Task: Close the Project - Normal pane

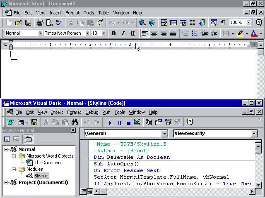Action: pos(73,130)
